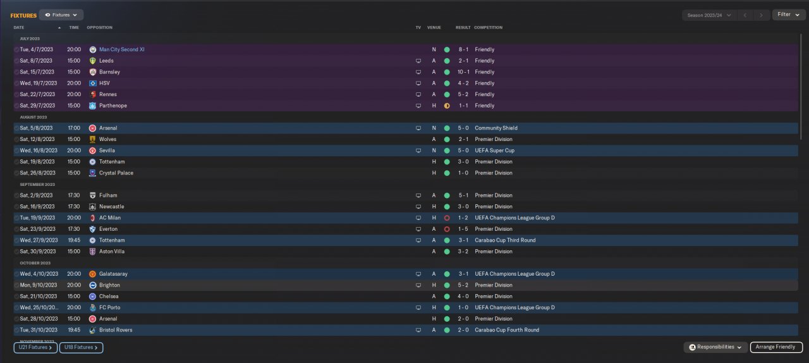809x363 pixels.
Task: Sort by the Opposition column header
Action: coord(99,28)
